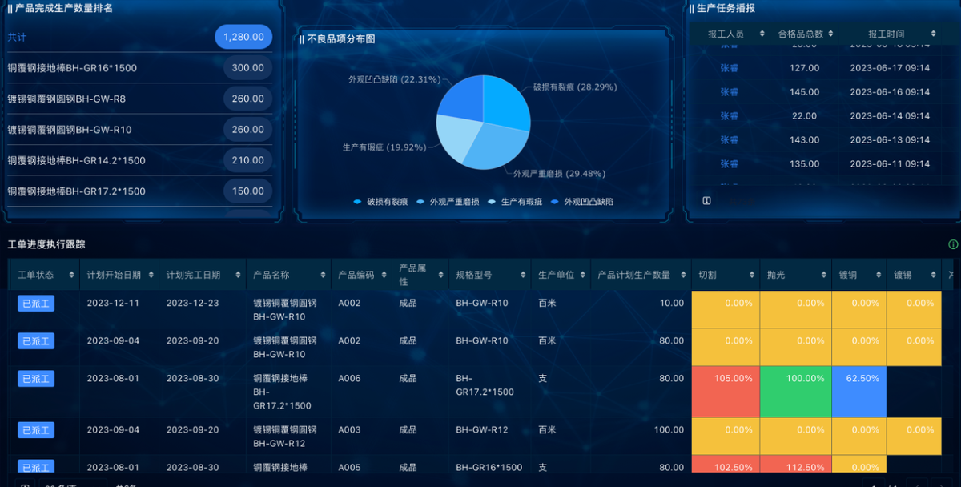Click the green 100.00% 抛光 progress cell
This screenshot has height=487, width=961.
pyautogui.click(x=796, y=392)
